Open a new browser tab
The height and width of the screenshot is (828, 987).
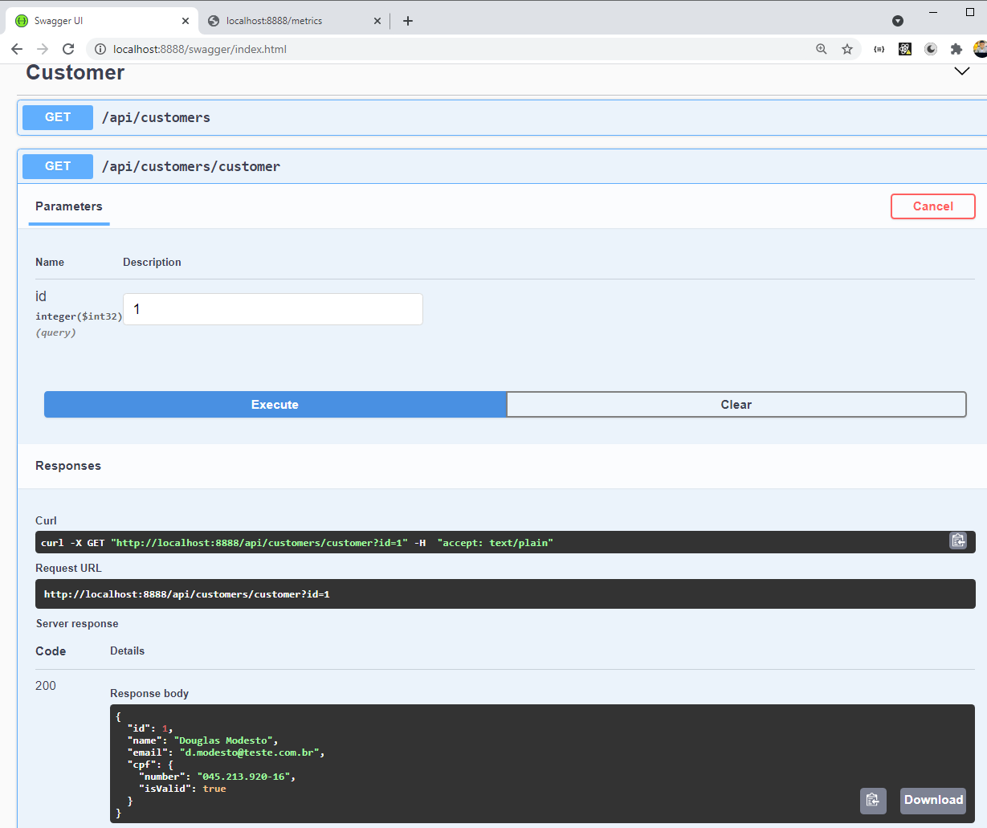pyautogui.click(x=408, y=21)
